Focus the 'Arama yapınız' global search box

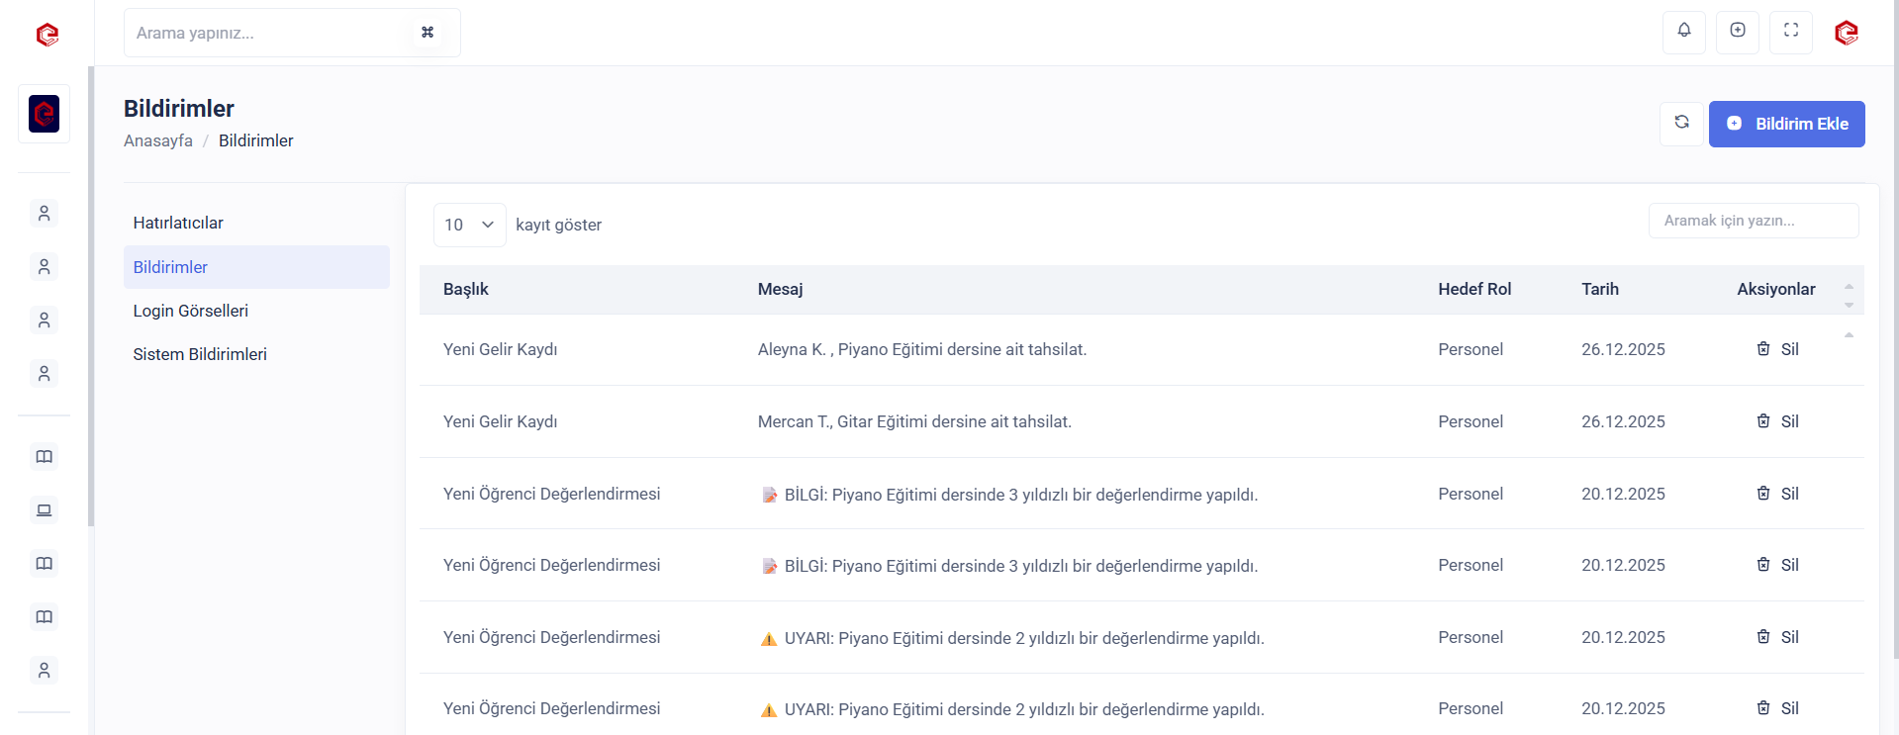point(267,33)
